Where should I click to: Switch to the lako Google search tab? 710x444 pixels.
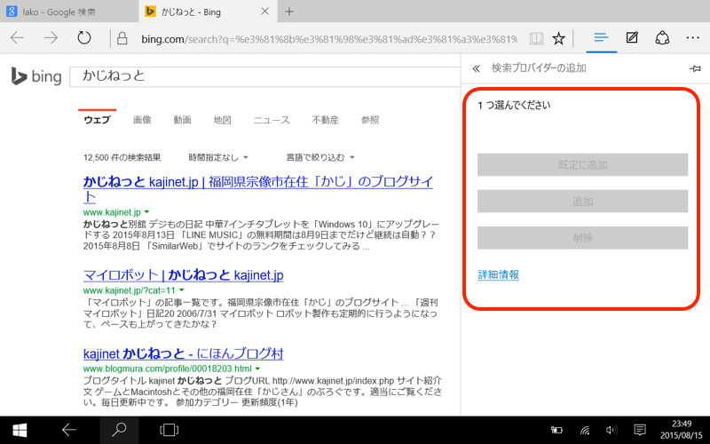(x=67, y=12)
